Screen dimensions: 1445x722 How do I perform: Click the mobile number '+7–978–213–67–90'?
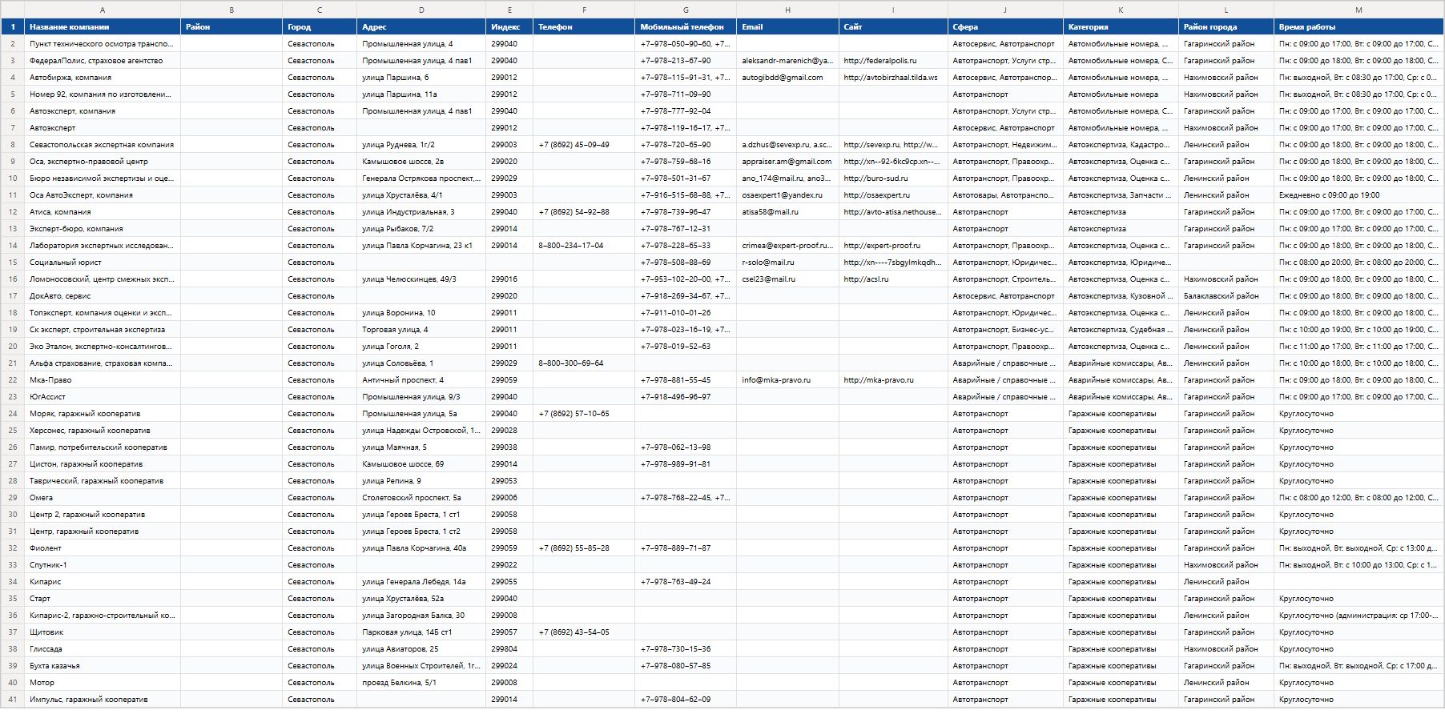pyautogui.click(x=686, y=61)
